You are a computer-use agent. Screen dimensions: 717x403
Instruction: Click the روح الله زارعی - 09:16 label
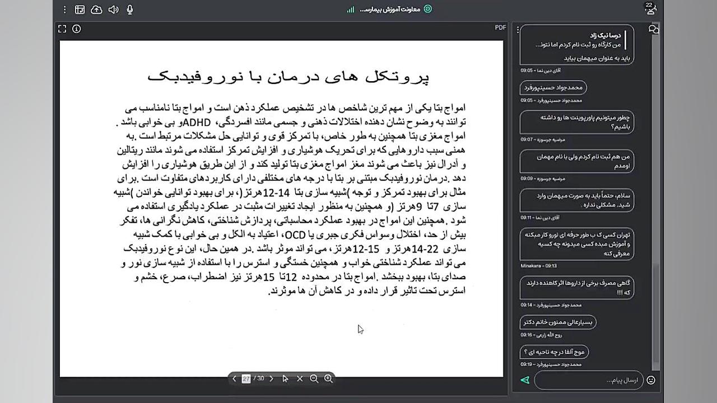[542, 335]
